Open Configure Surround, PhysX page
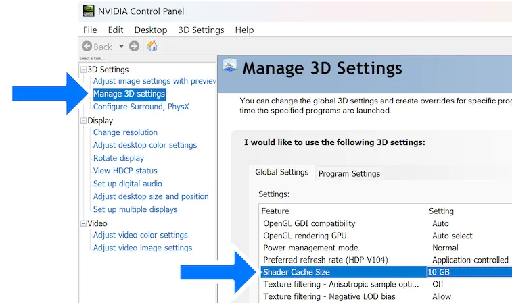The width and height of the screenshot is (512, 303). (x=141, y=107)
